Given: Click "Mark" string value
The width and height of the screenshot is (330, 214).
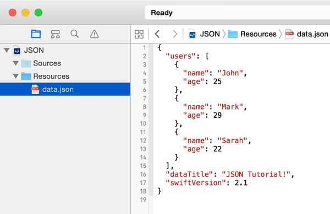Looking at the screenshot, I should 230,107.
